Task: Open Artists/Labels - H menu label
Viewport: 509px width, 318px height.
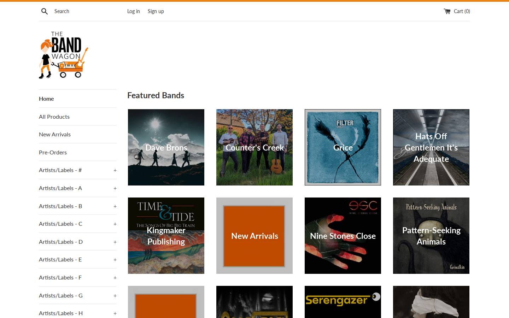Action: tap(61, 313)
